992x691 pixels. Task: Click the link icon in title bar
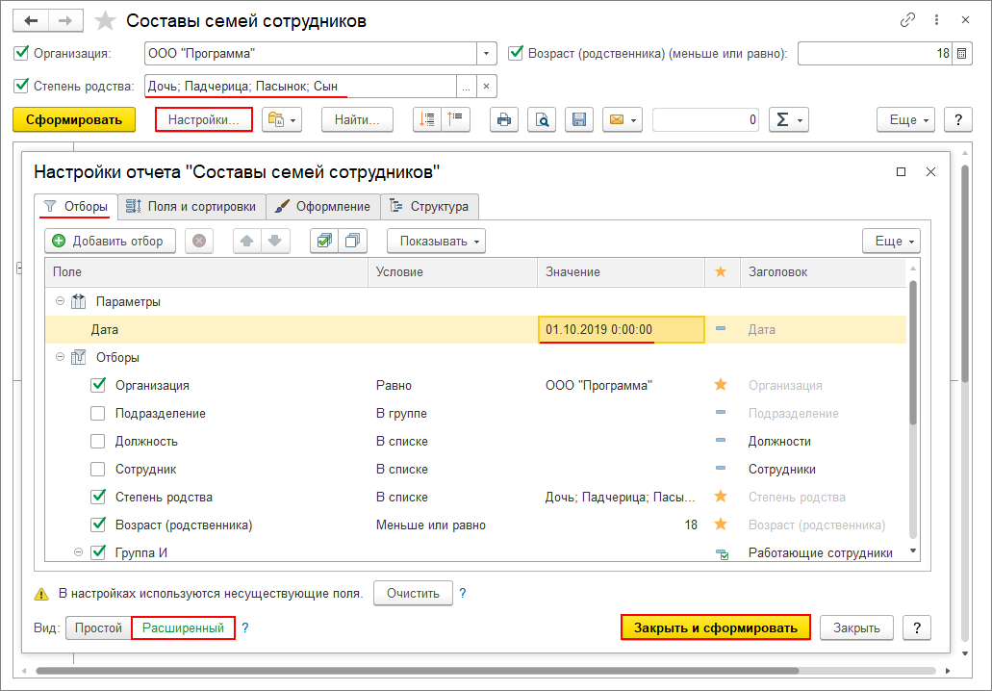[x=907, y=20]
